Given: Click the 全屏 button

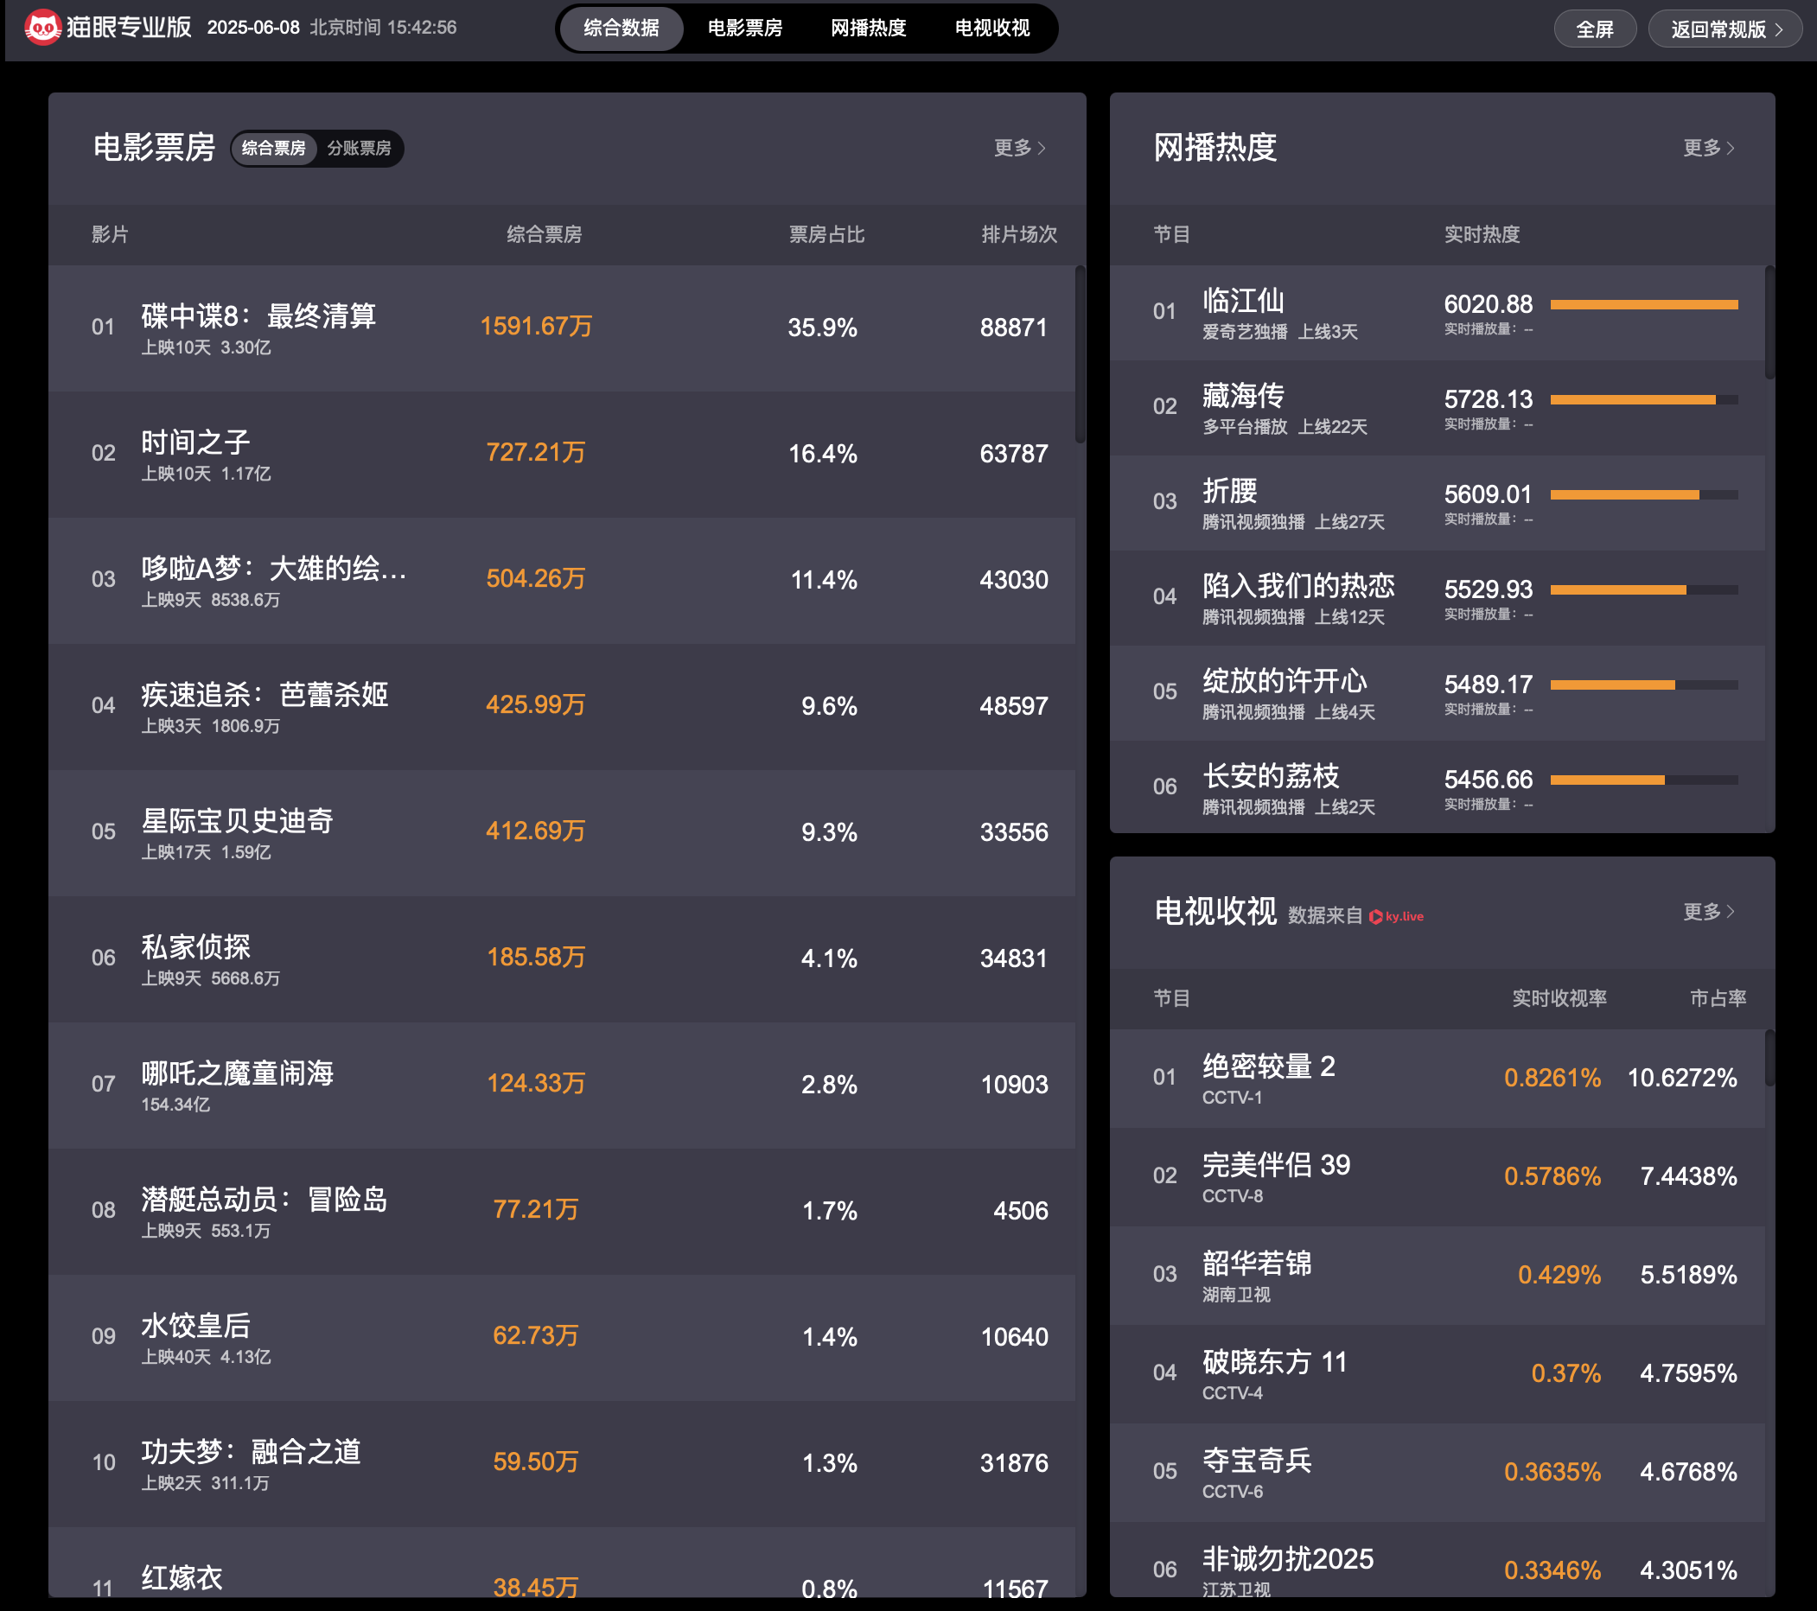Looking at the screenshot, I should pos(1594,29).
